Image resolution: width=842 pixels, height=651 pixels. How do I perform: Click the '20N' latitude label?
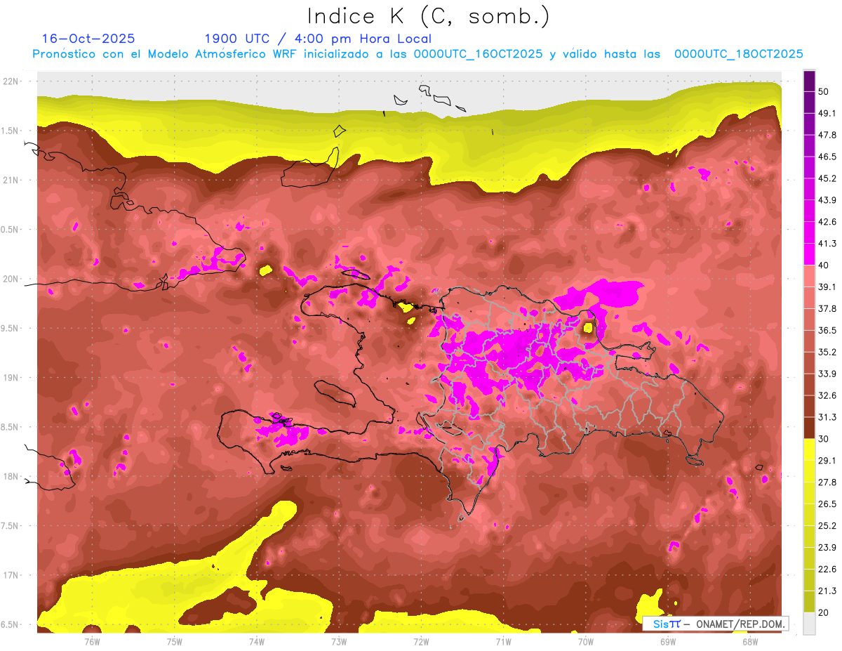(x=12, y=279)
